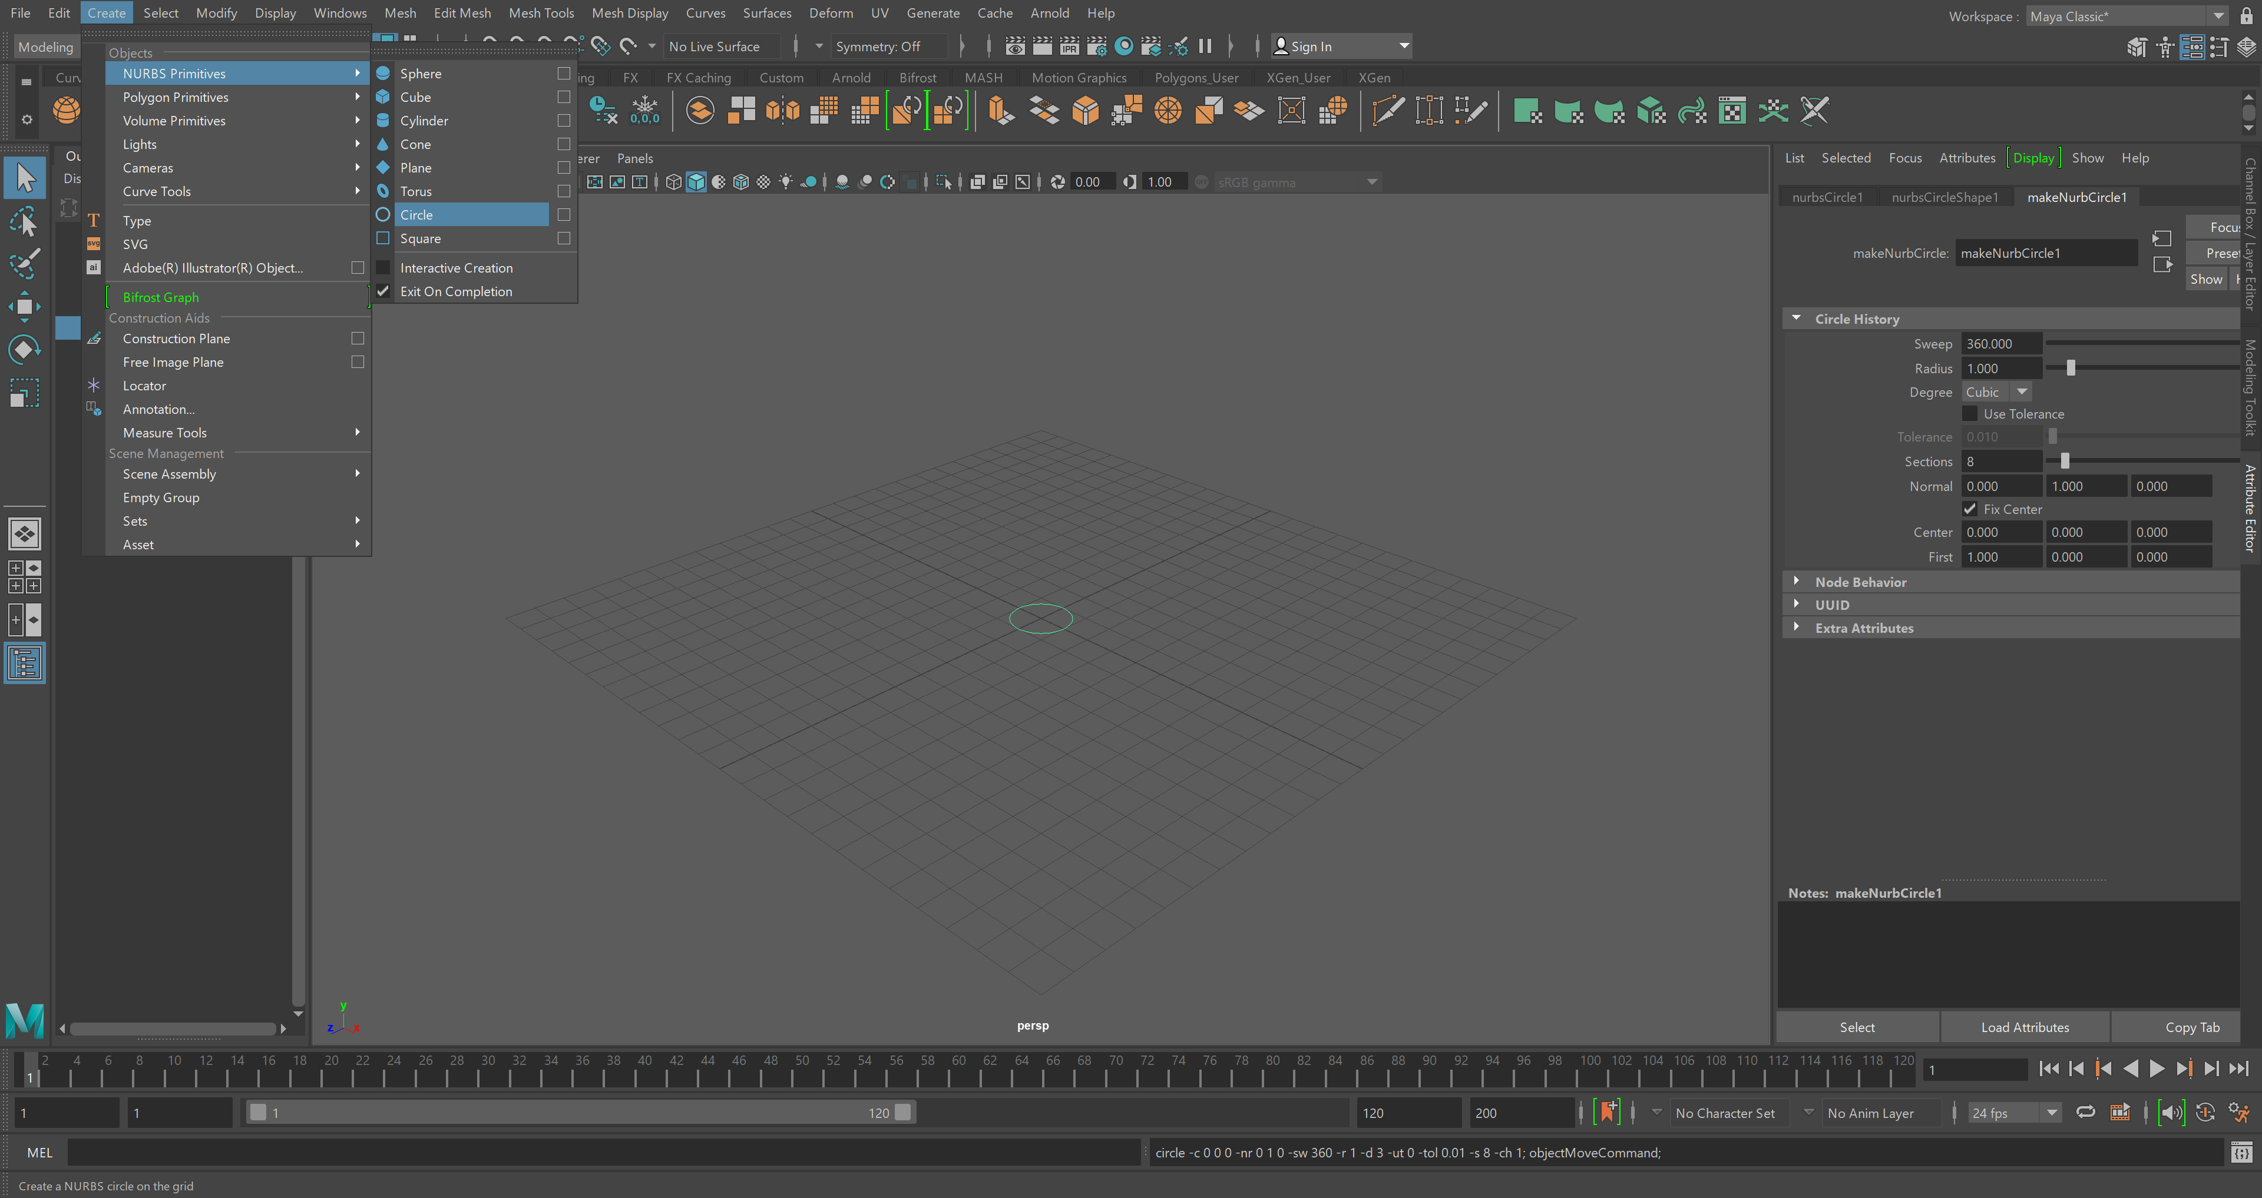Open the Script Editor icon
This screenshot has width=2262, height=1198.
point(2241,1152)
